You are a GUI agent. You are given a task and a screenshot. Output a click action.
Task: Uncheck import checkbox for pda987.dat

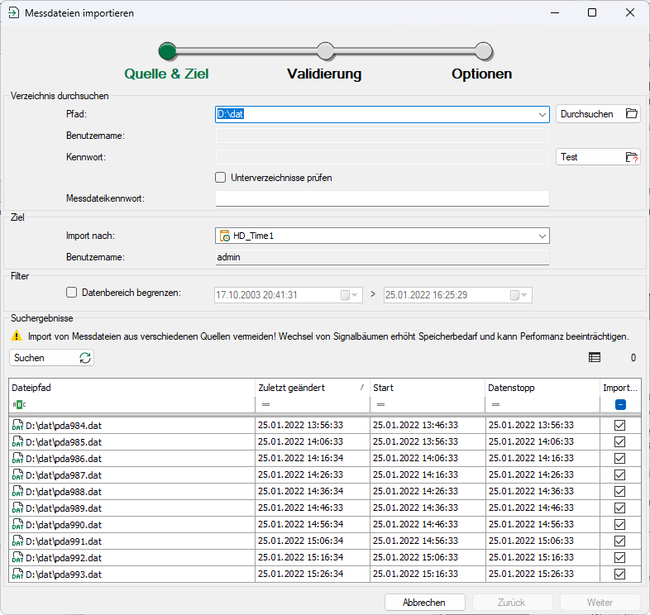click(x=619, y=474)
